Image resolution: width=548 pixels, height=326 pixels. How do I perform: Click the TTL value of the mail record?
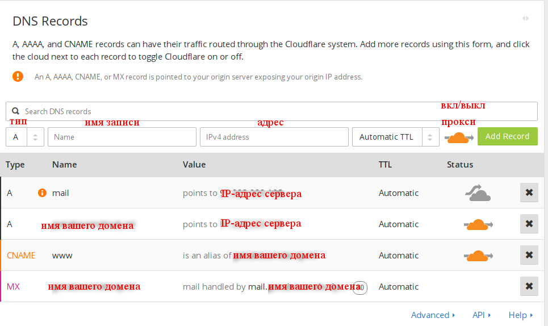tap(399, 193)
